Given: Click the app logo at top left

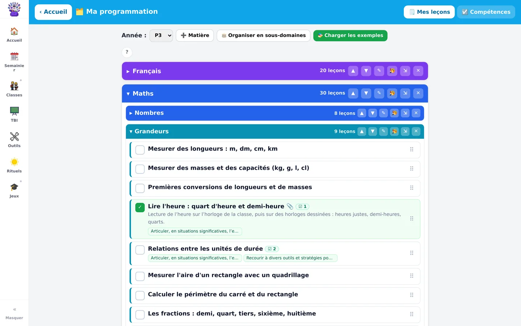Looking at the screenshot, I should 14,9.
